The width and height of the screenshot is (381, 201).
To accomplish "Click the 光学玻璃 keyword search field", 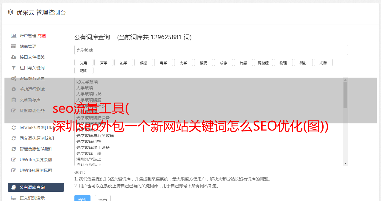I will tap(211, 50).
